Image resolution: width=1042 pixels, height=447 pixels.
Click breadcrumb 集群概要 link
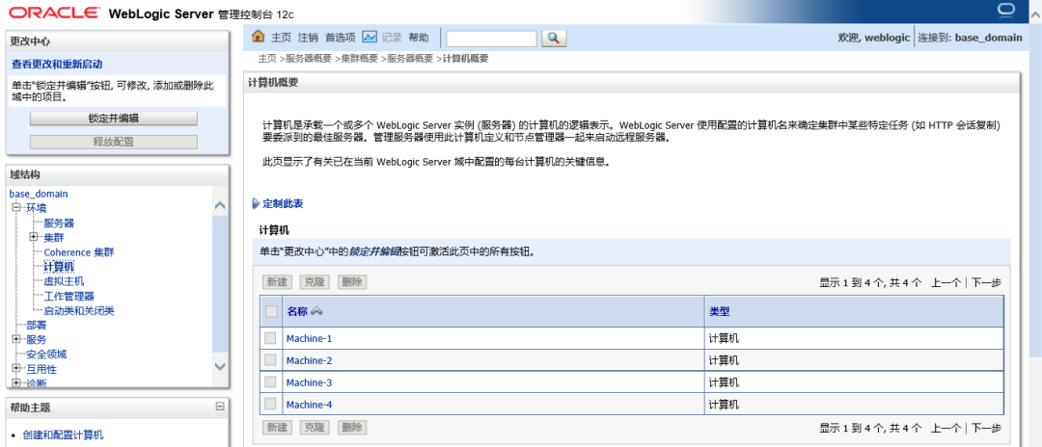(x=360, y=59)
